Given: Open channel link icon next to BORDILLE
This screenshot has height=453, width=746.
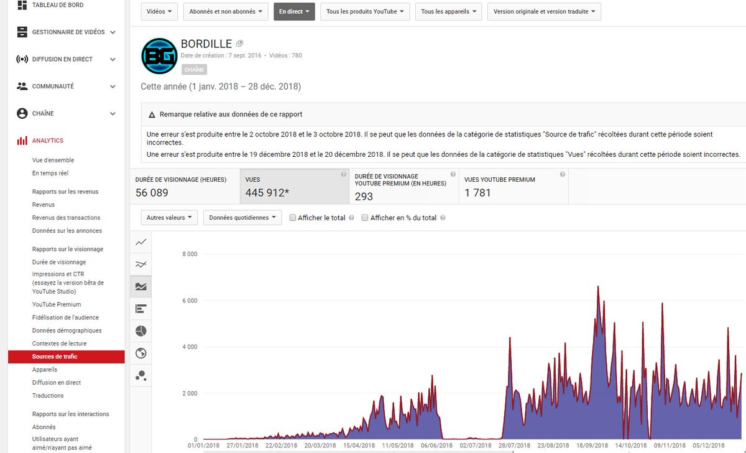Looking at the screenshot, I should [x=240, y=44].
